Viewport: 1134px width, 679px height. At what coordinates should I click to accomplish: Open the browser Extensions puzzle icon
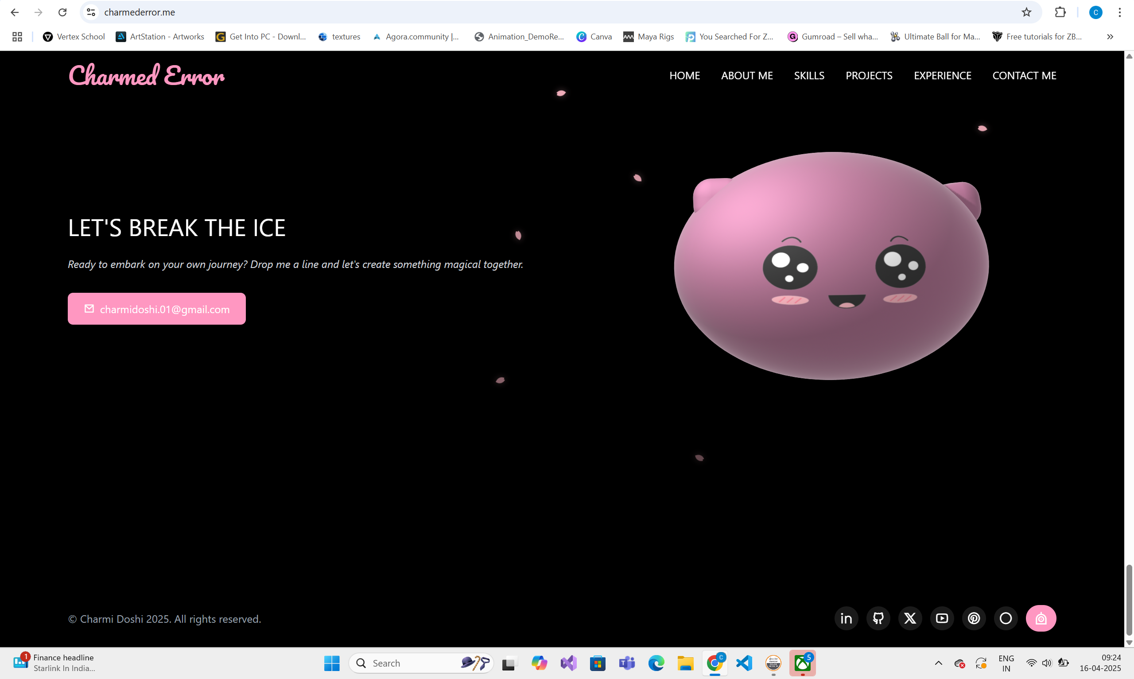(1060, 12)
